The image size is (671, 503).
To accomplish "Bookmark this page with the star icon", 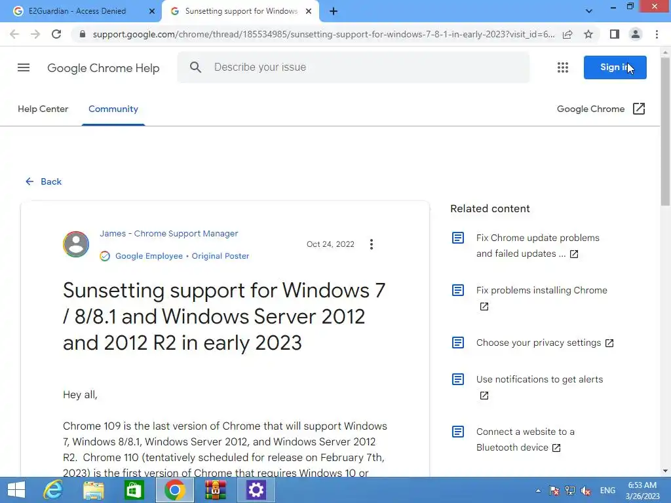I will coord(588,34).
